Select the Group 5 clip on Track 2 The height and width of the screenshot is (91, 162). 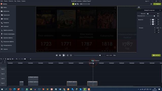click(92, 83)
